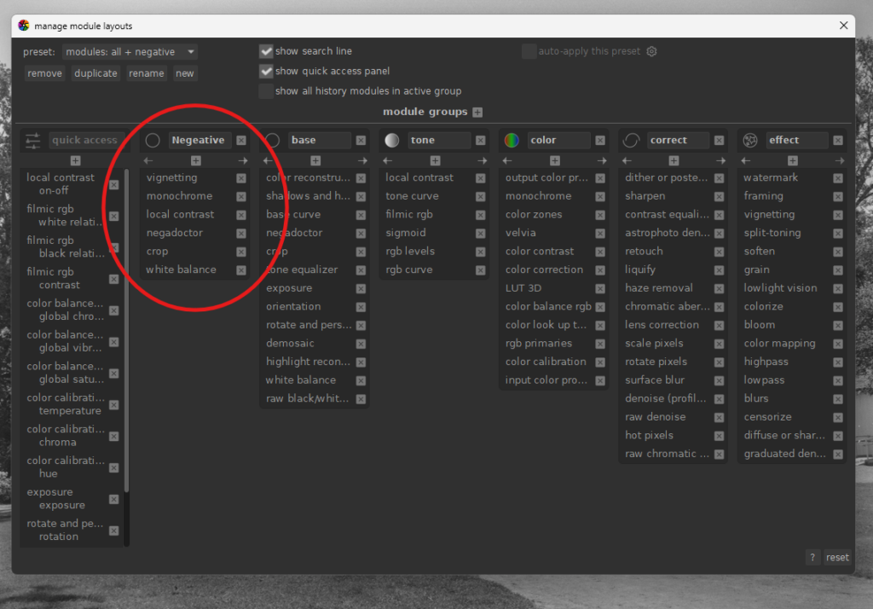Change the effect group icon

(x=750, y=141)
